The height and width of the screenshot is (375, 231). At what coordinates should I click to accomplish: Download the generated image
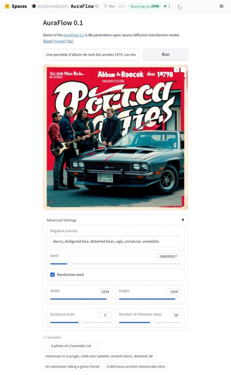click(x=176, y=70)
